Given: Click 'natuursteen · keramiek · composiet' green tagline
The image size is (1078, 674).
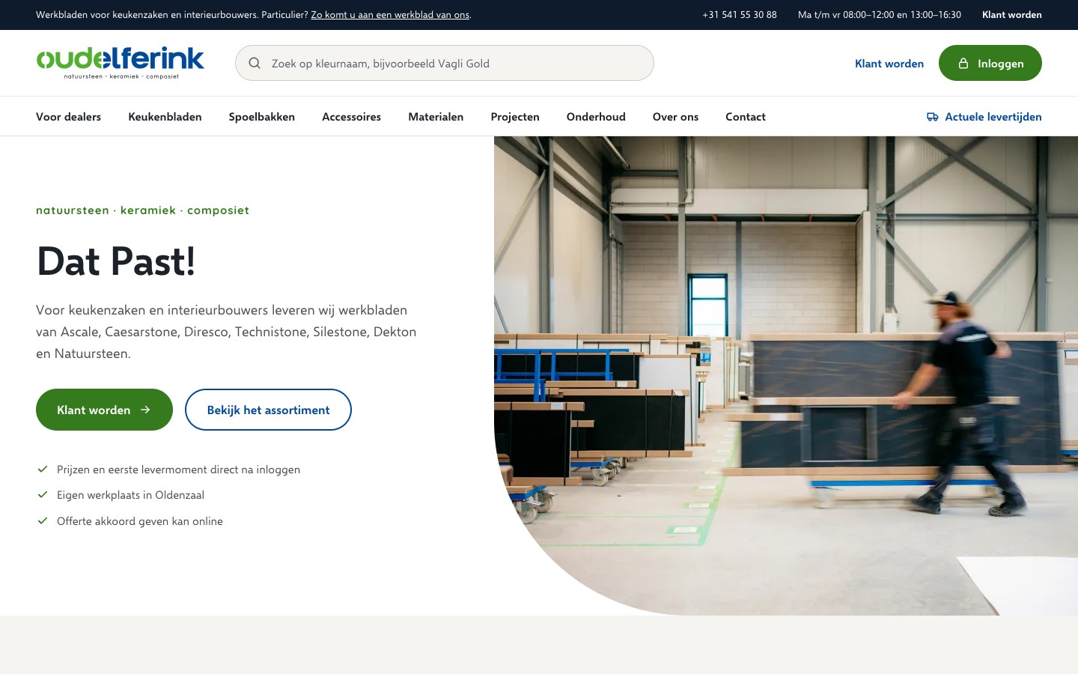Looking at the screenshot, I should (142, 210).
